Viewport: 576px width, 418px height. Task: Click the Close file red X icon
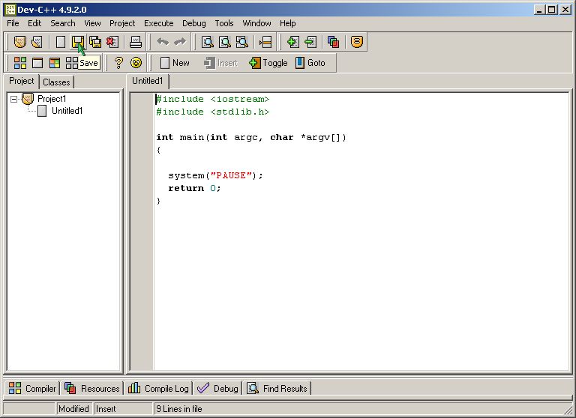point(112,42)
